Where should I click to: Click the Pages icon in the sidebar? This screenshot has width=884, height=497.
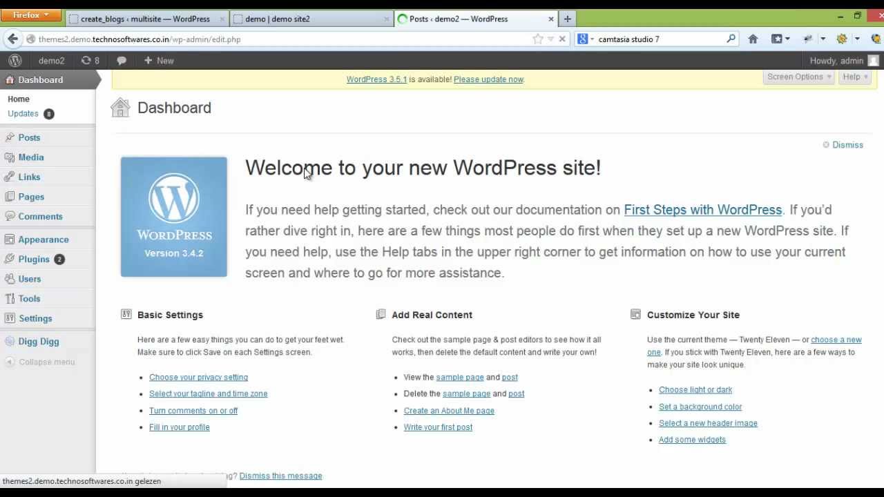tap(9, 197)
